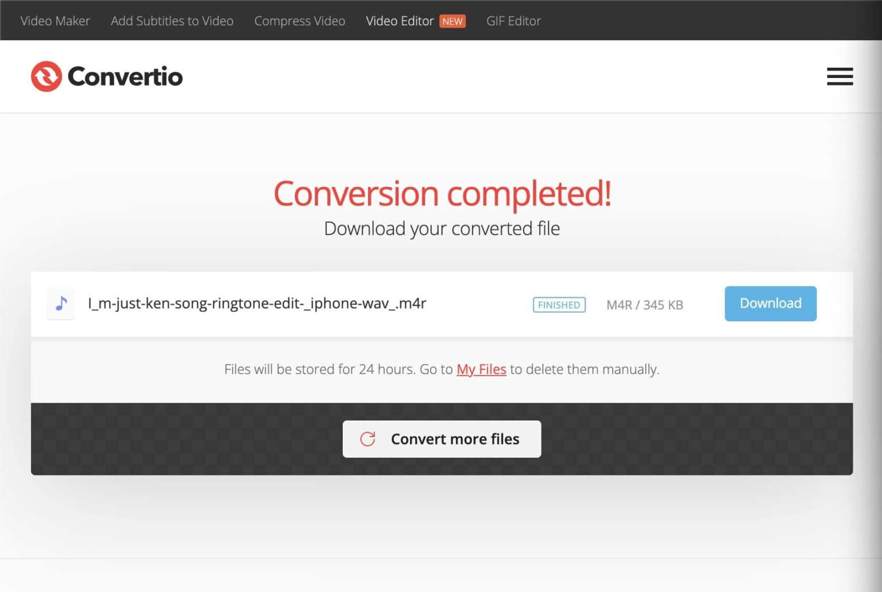Open the Video Maker page
This screenshot has width=882, height=592.
coord(55,21)
